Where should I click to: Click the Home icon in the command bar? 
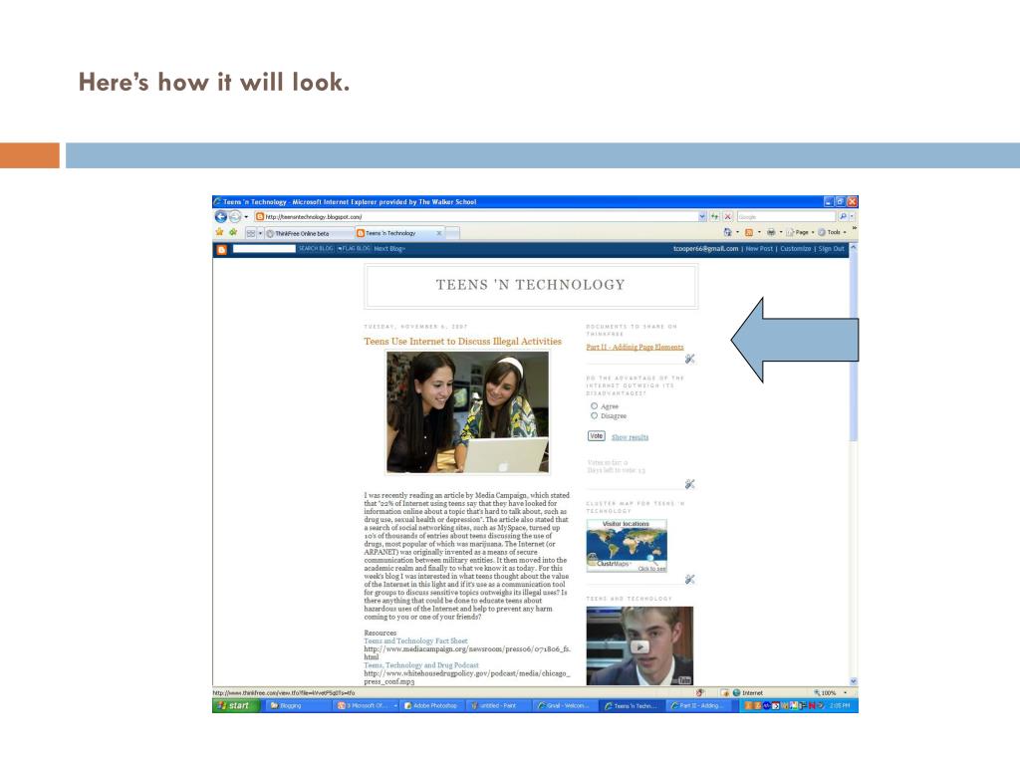point(728,232)
